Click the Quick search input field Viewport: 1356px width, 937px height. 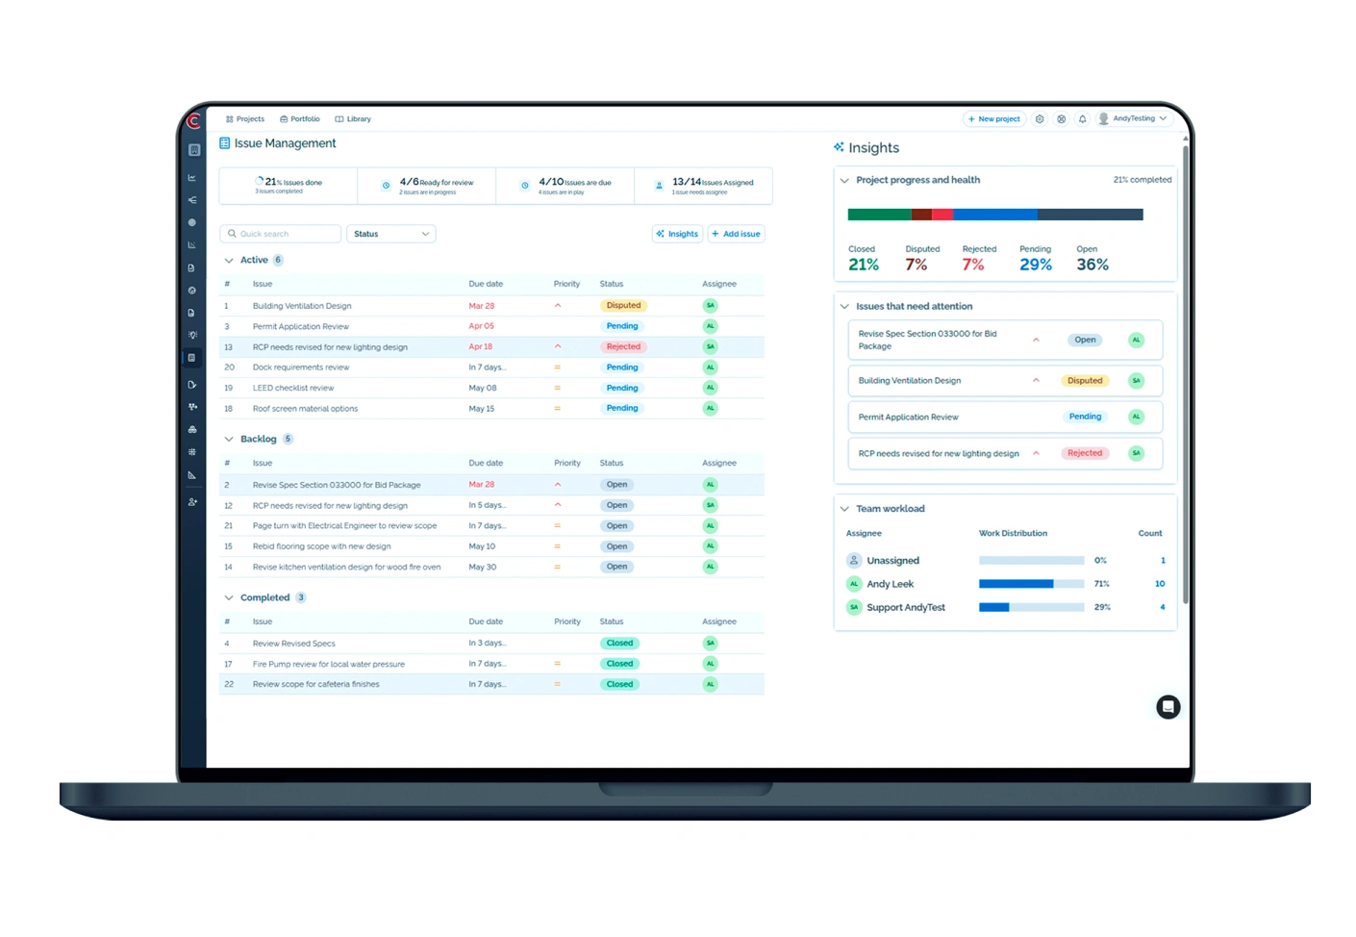coord(281,234)
